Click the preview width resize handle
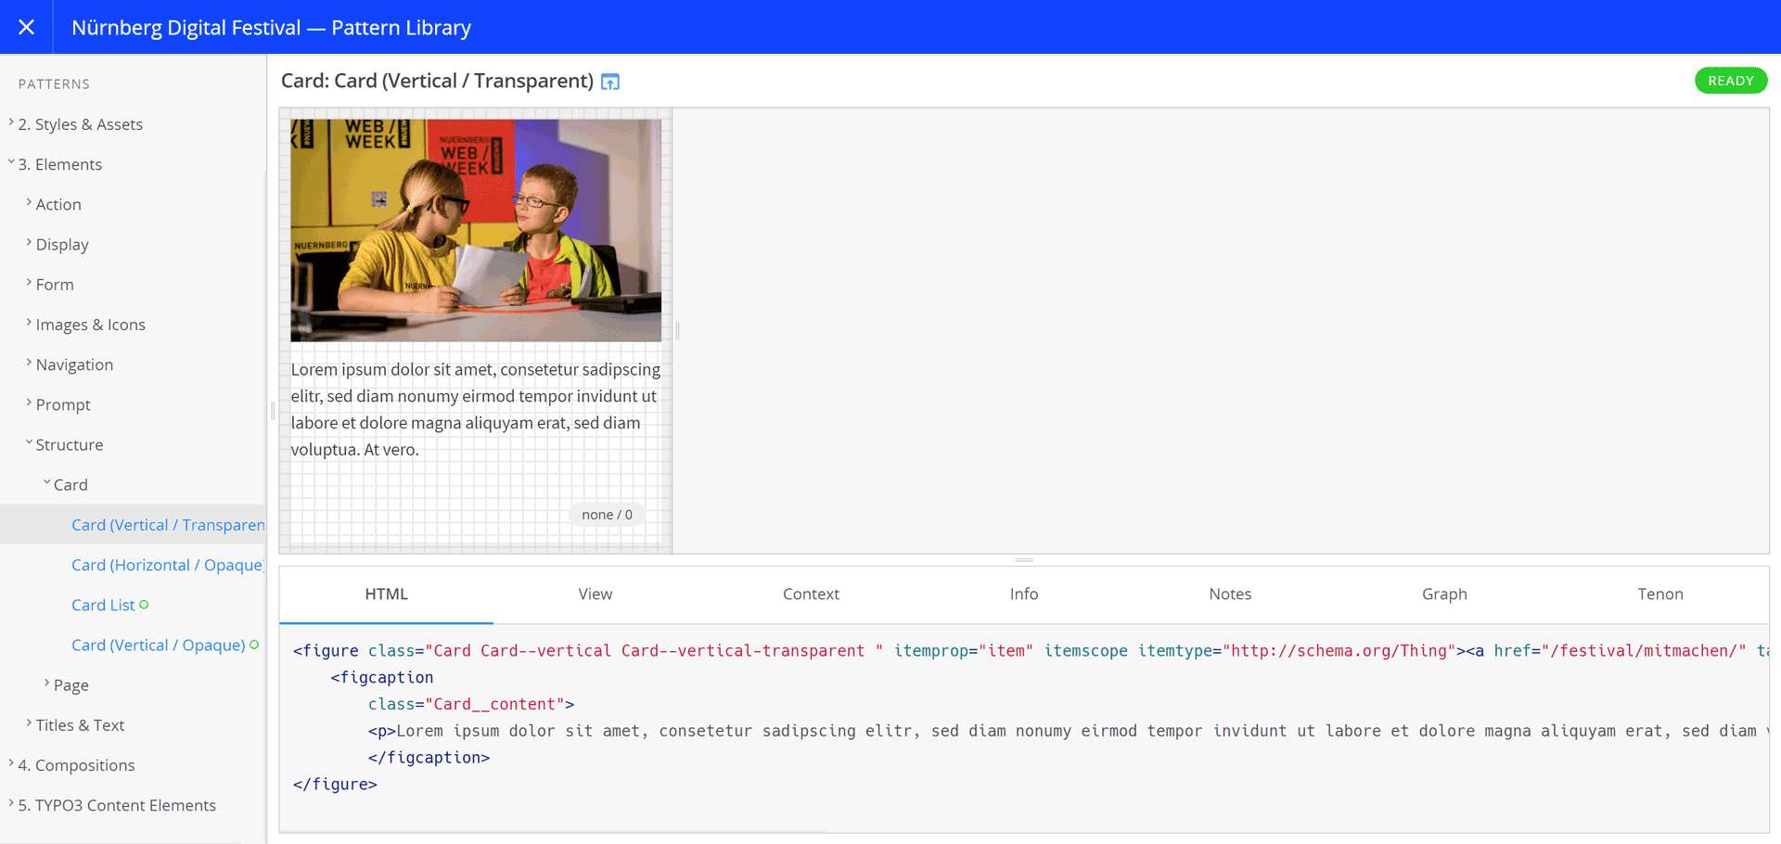The width and height of the screenshot is (1781, 844). pos(678,330)
